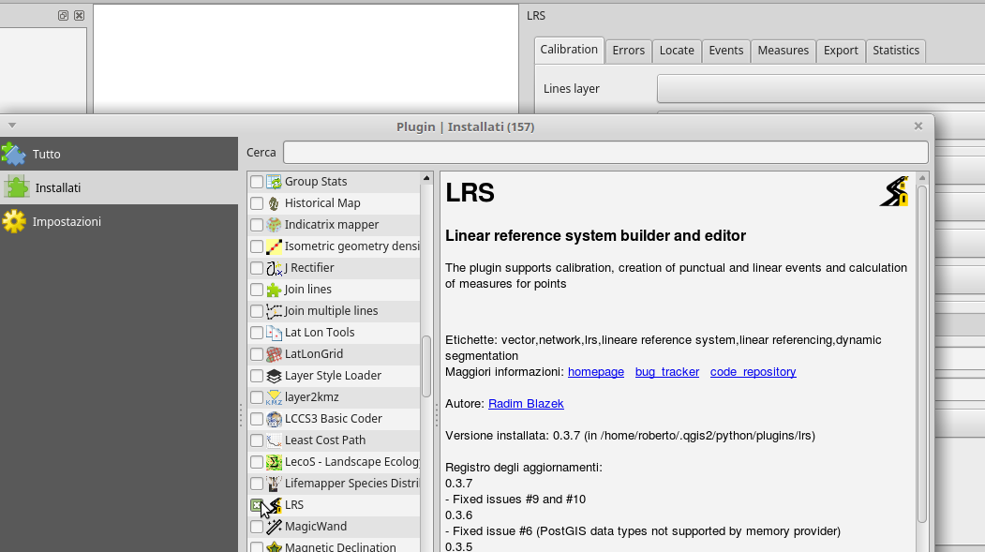Open the plugin dialog title menu arrow
The width and height of the screenshot is (985, 552).
[x=12, y=126]
